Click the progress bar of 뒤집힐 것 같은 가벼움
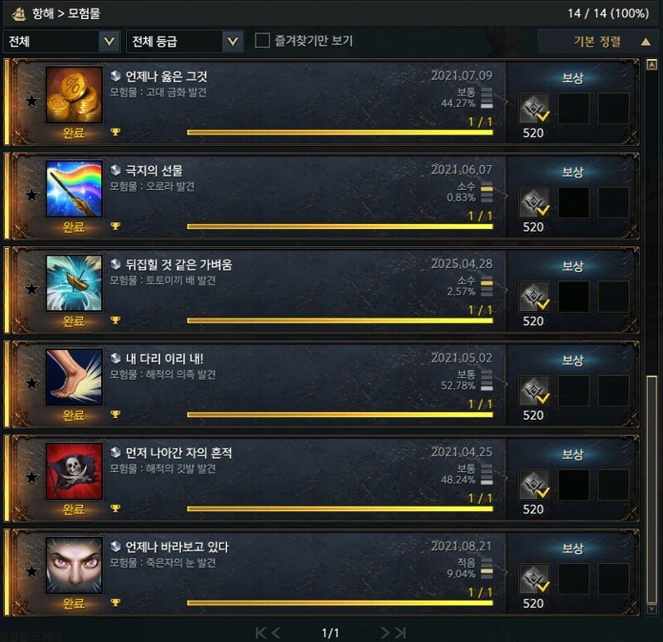 pyautogui.click(x=340, y=321)
